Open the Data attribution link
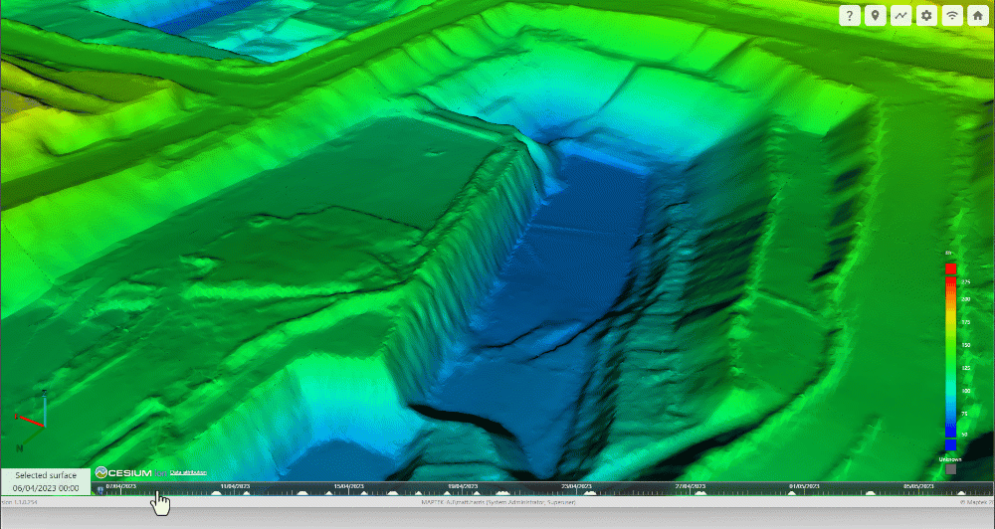 tap(188, 473)
